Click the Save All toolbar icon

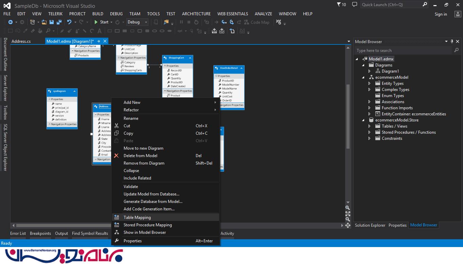click(59, 22)
